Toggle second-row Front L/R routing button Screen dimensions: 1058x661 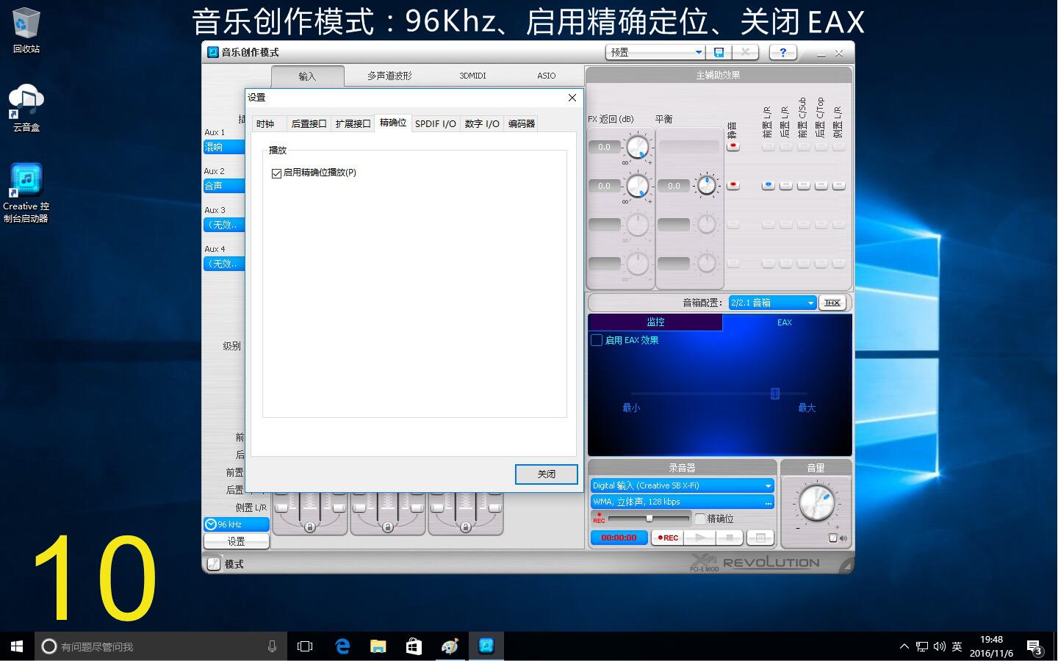click(x=768, y=185)
